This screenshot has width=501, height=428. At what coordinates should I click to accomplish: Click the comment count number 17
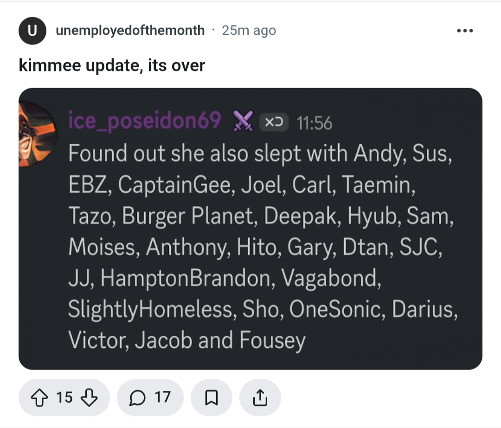[x=162, y=397]
